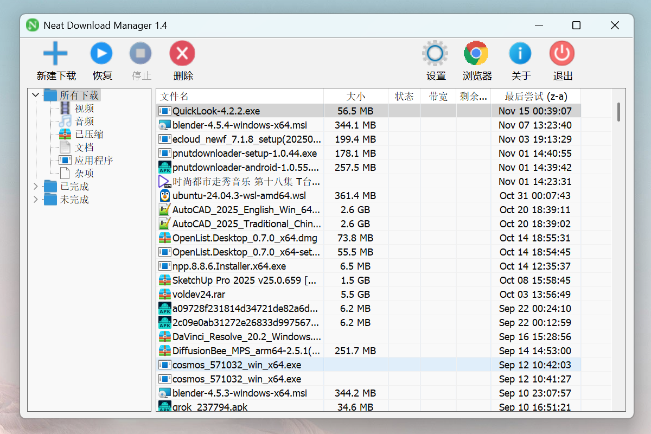Click the New Download plus icon
The height and width of the screenshot is (434, 651).
coord(55,54)
